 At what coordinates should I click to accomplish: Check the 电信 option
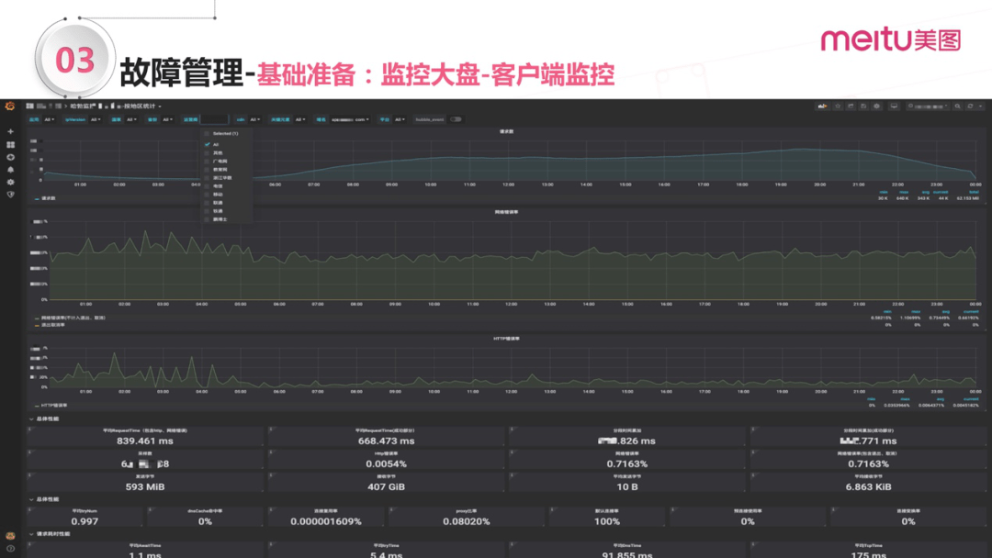207,185
